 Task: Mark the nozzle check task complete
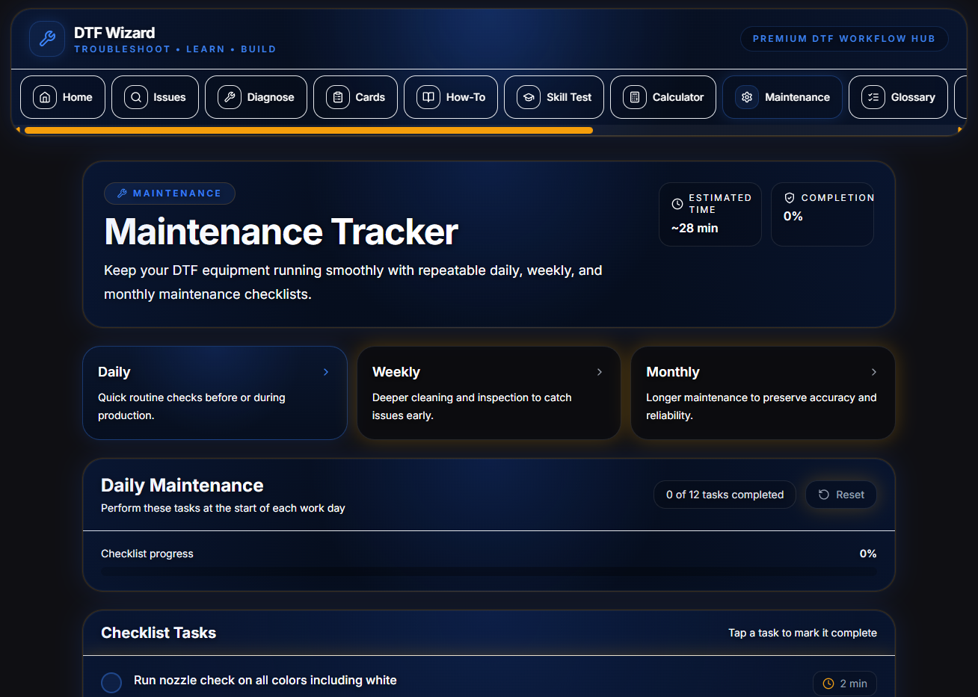(x=111, y=682)
